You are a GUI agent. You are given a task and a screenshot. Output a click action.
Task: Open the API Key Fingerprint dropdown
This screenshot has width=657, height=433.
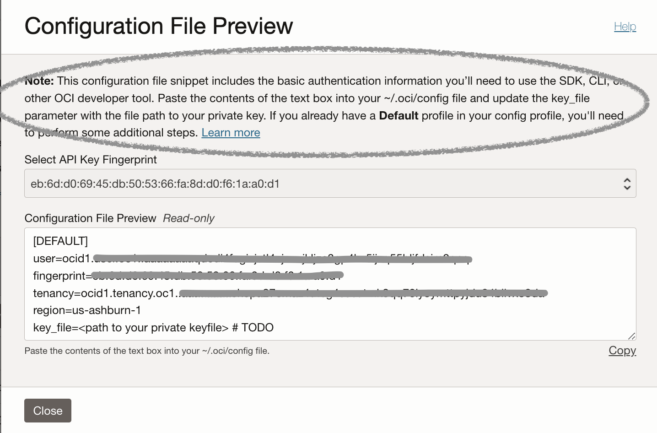click(x=330, y=184)
